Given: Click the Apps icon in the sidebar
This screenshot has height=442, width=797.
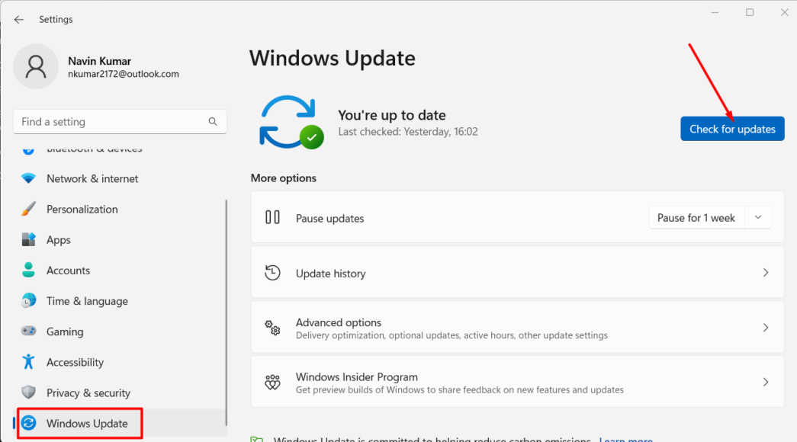Looking at the screenshot, I should tap(28, 239).
